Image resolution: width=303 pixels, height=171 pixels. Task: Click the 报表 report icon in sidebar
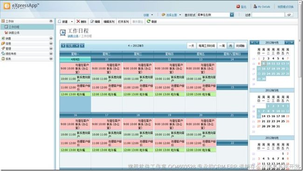pos(3,58)
